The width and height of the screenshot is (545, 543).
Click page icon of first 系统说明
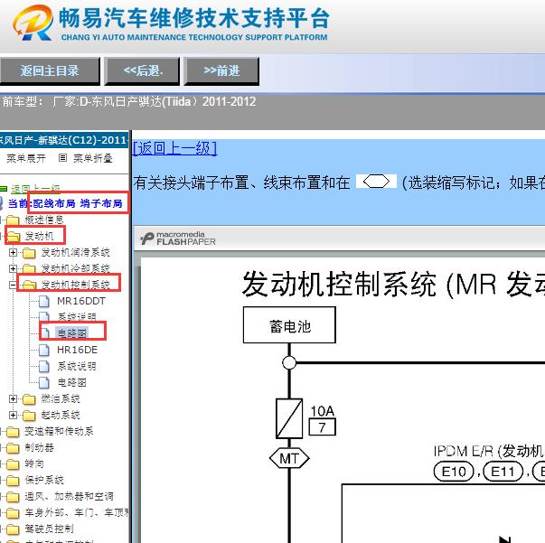pyautogui.click(x=44, y=317)
